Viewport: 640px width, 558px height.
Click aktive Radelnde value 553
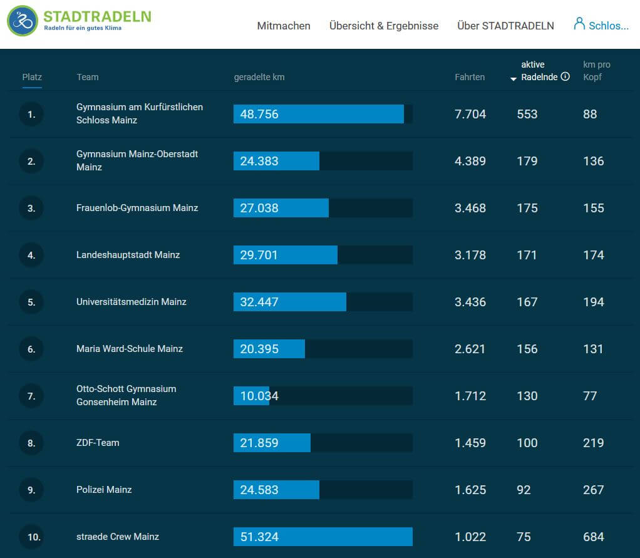527,114
